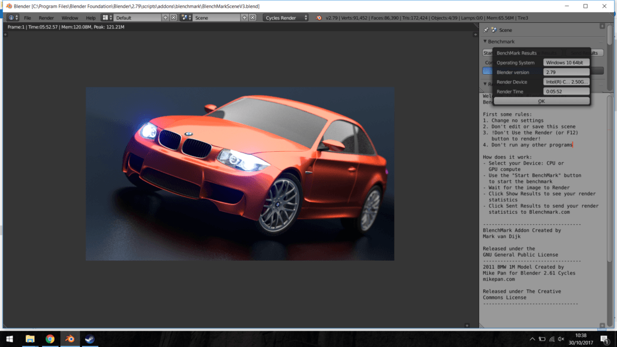Click the rendered BMW image
The width and height of the screenshot is (617, 347).
(x=240, y=173)
